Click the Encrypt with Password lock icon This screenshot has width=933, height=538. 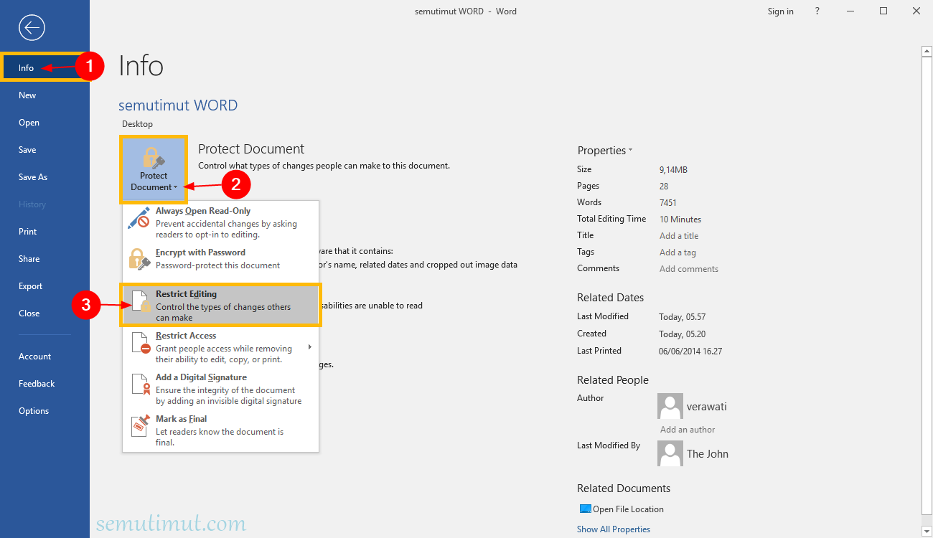tap(139, 259)
